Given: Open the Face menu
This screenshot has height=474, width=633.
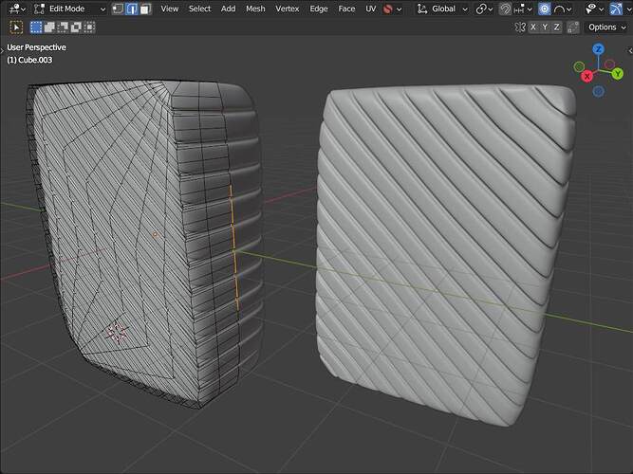Looking at the screenshot, I should click(x=346, y=9).
